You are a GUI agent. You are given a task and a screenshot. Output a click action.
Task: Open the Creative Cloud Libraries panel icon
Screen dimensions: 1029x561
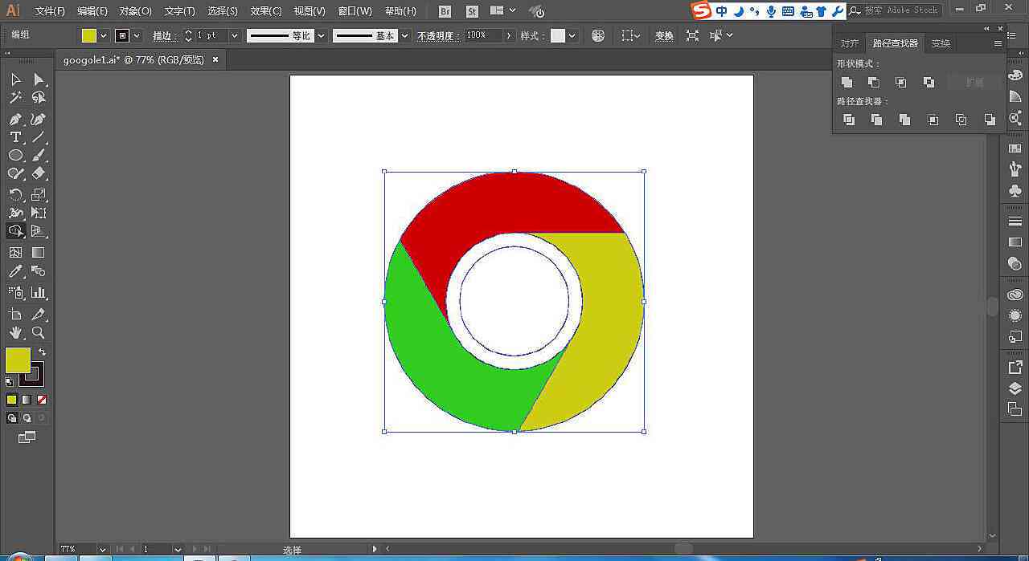pos(1015,295)
